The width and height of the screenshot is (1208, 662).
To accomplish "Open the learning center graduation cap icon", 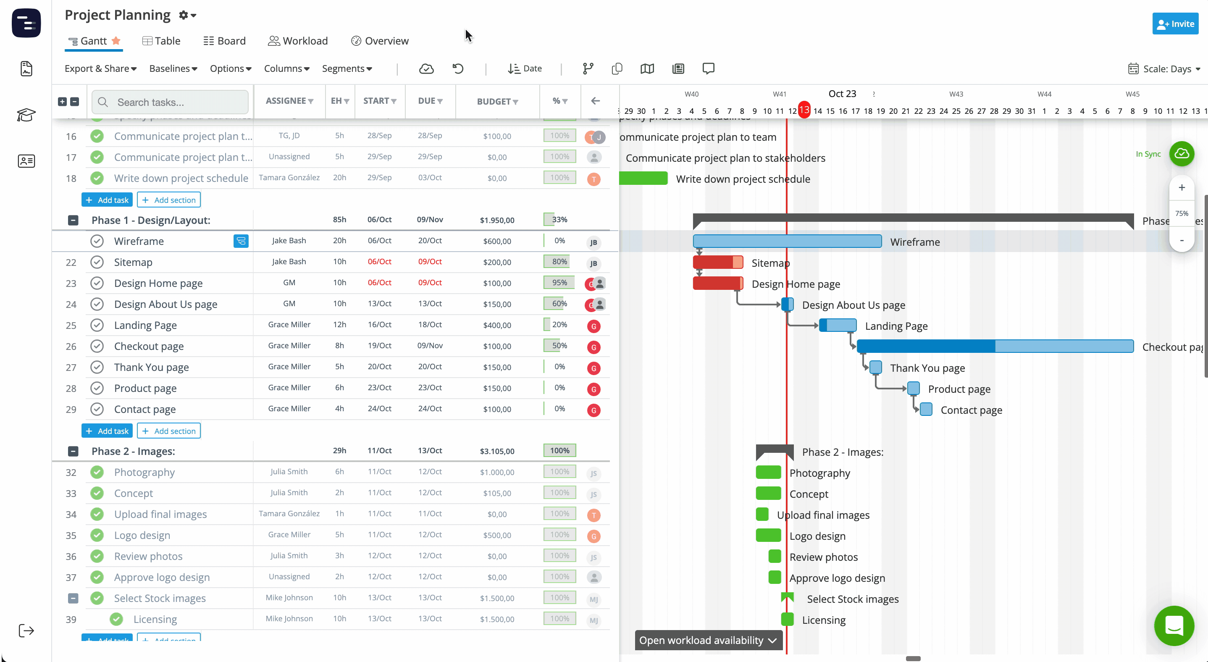I will point(26,115).
